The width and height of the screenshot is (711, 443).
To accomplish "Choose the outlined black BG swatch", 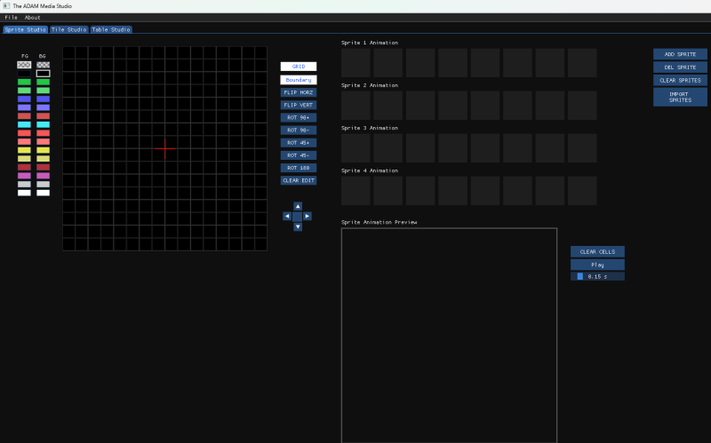I will click(x=43, y=74).
